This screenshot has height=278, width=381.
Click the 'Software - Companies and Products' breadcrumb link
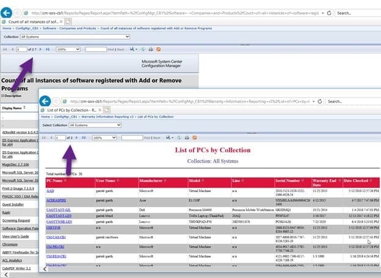[69, 29]
